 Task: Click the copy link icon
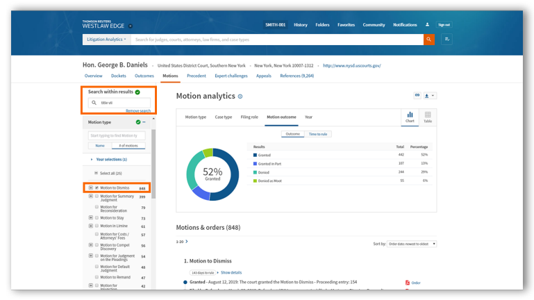pos(417,96)
